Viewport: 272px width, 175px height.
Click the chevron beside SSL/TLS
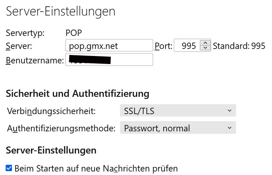pyautogui.click(x=229, y=111)
